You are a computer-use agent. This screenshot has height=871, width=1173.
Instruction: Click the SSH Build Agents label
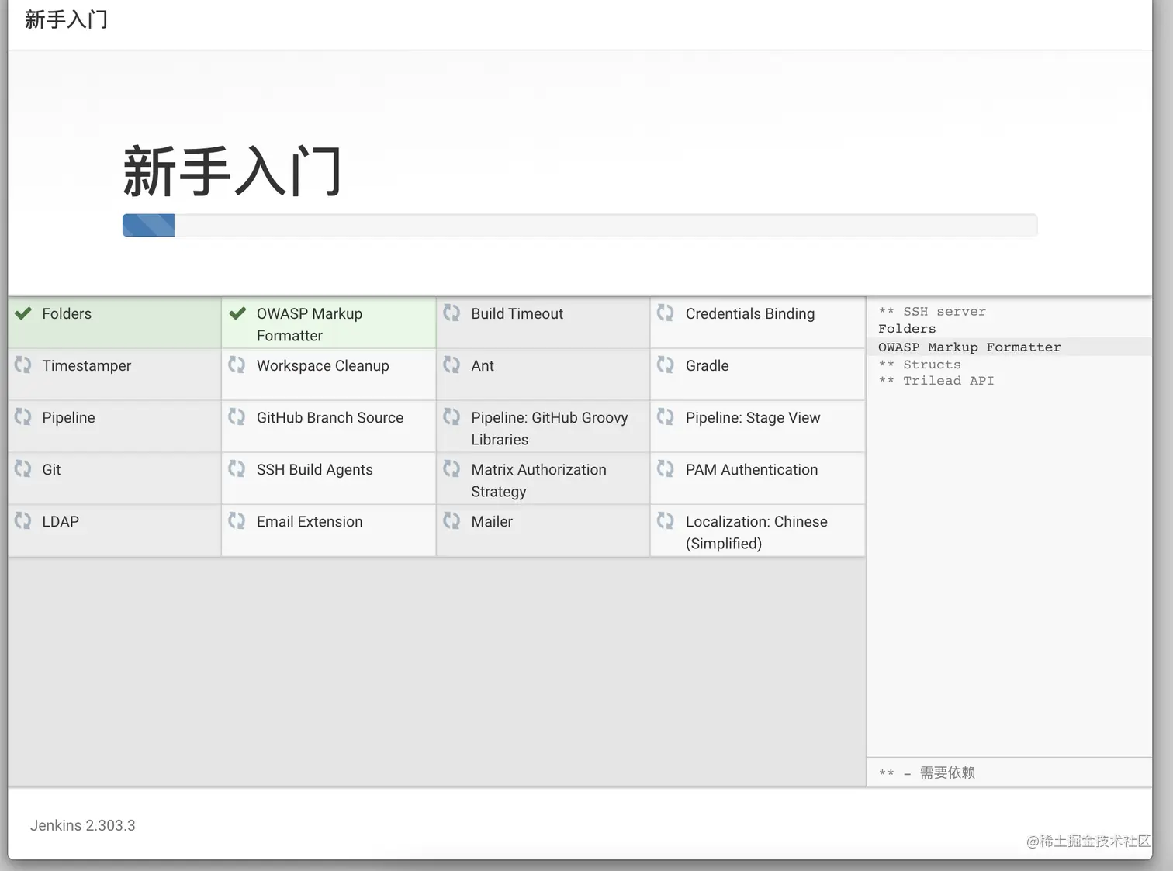(x=315, y=469)
